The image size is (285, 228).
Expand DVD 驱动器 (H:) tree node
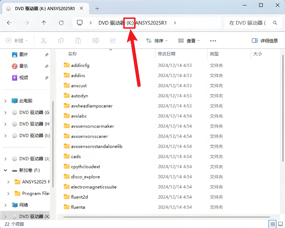pos(6,124)
